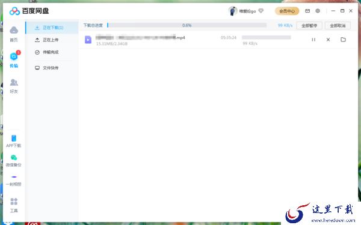Open the 好友 friends section
The image size is (361, 225).
pos(14,86)
